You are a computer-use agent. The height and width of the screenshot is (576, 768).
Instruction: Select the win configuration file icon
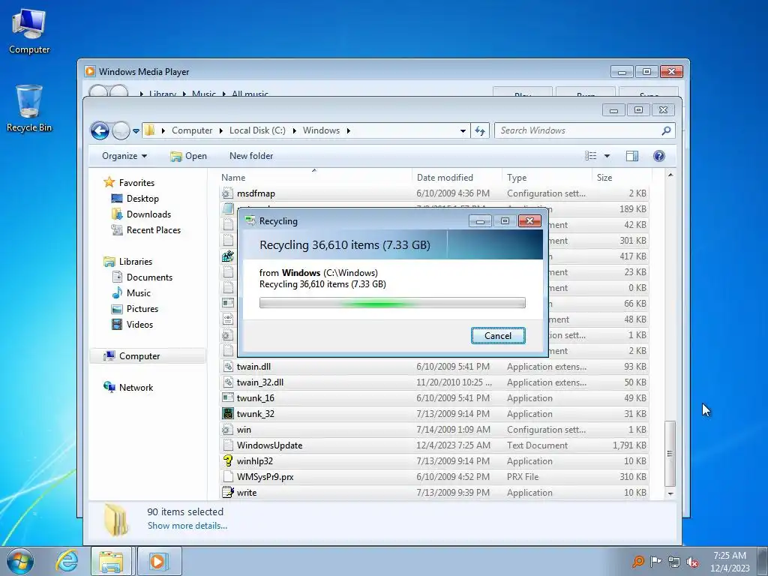(227, 430)
